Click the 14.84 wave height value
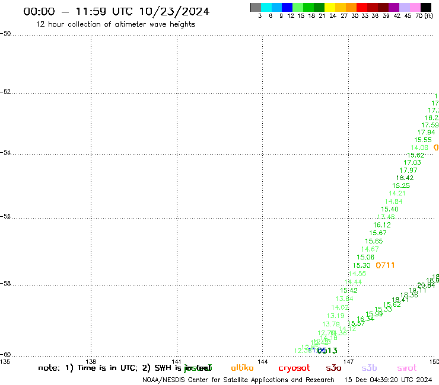 click(x=393, y=201)
